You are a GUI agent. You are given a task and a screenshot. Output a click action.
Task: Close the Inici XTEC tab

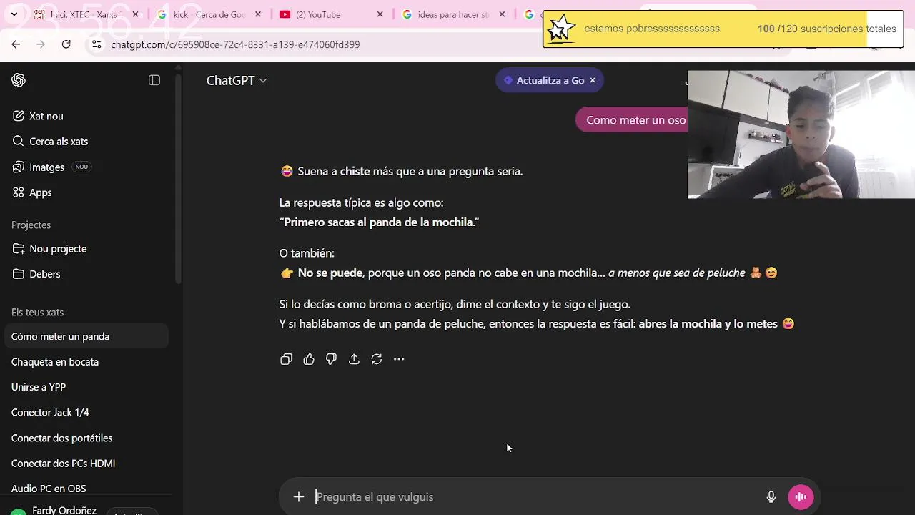click(135, 14)
